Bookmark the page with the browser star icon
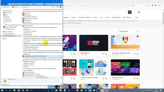Screen dimensions: 164x92 click(134, 5)
